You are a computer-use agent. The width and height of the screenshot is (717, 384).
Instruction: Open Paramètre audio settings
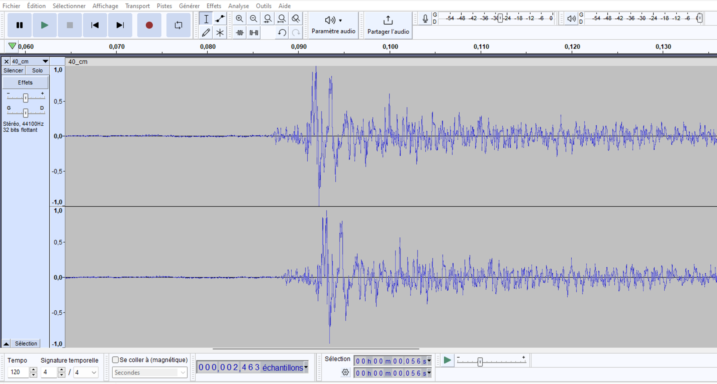click(x=333, y=25)
